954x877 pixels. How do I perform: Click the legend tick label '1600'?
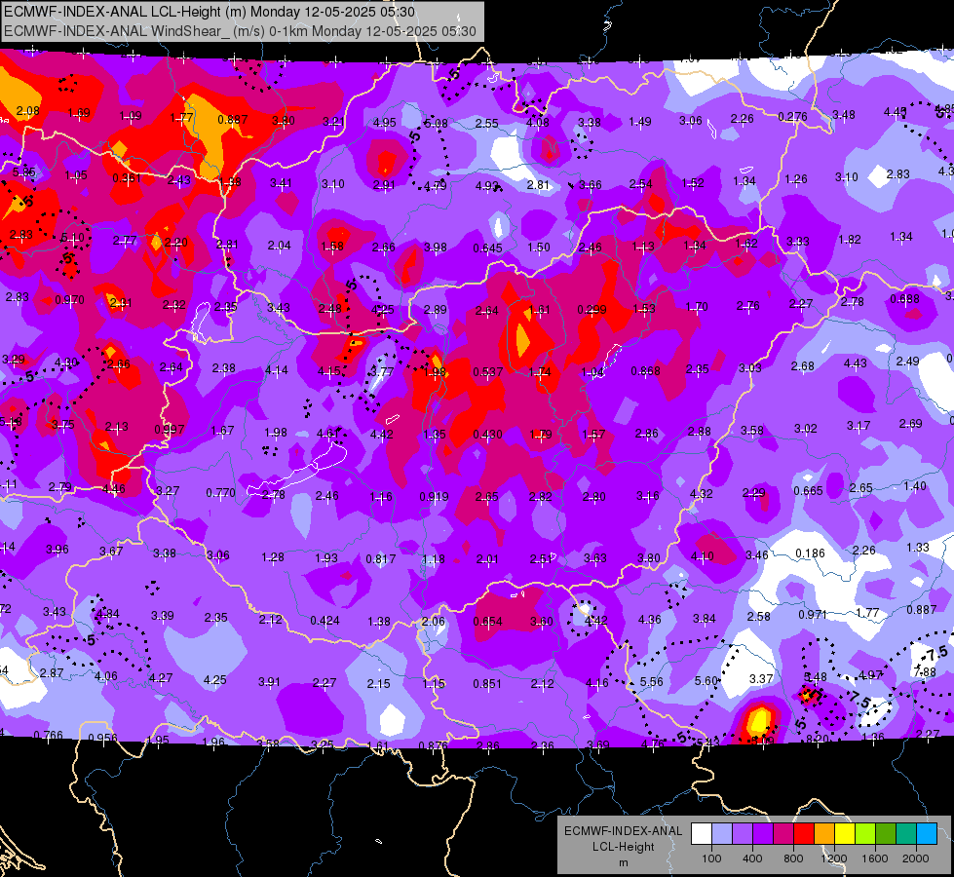(x=875, y=858)
